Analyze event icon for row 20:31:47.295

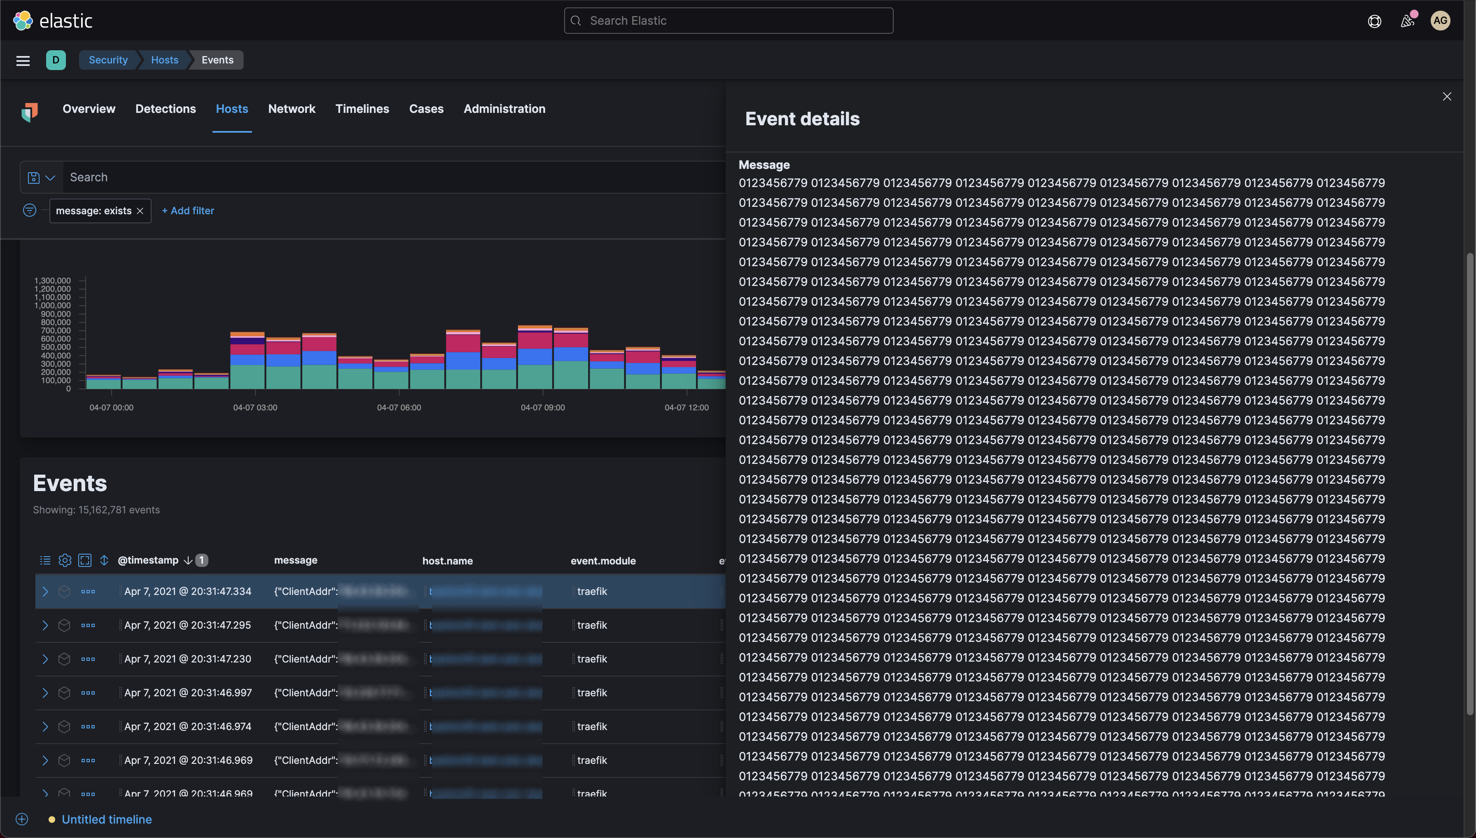64,626
